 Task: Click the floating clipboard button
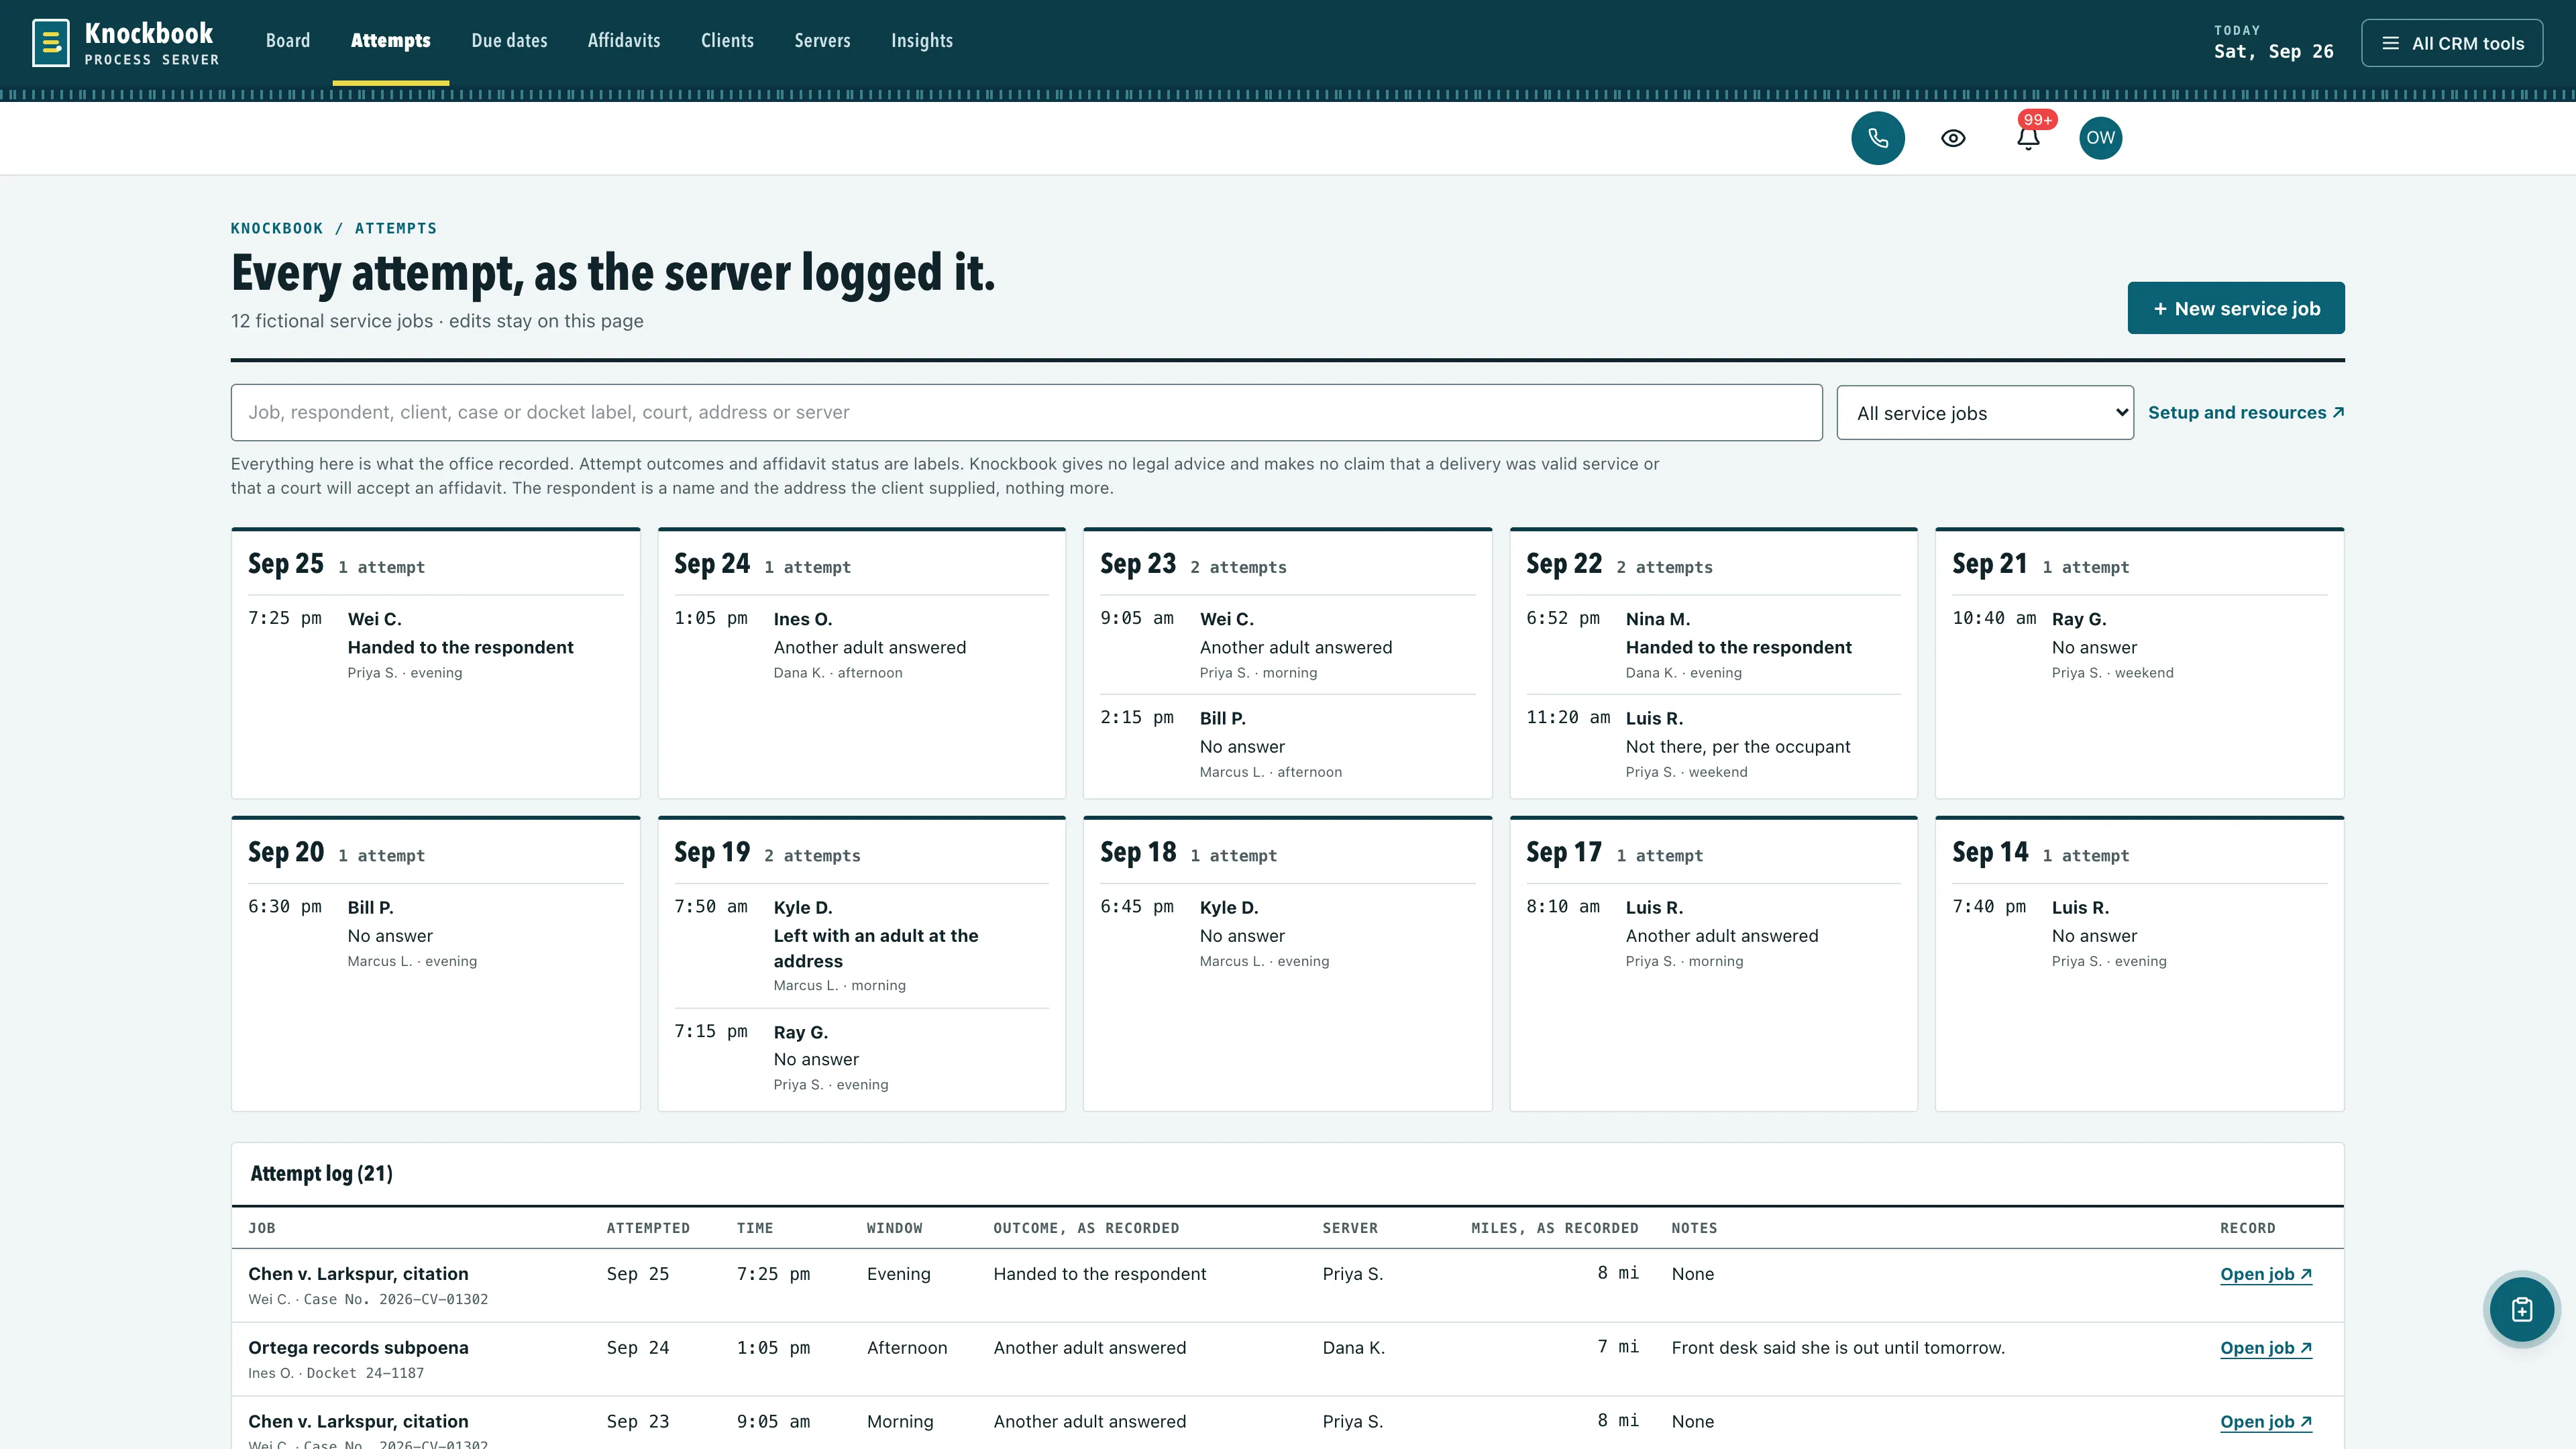2521,1309
